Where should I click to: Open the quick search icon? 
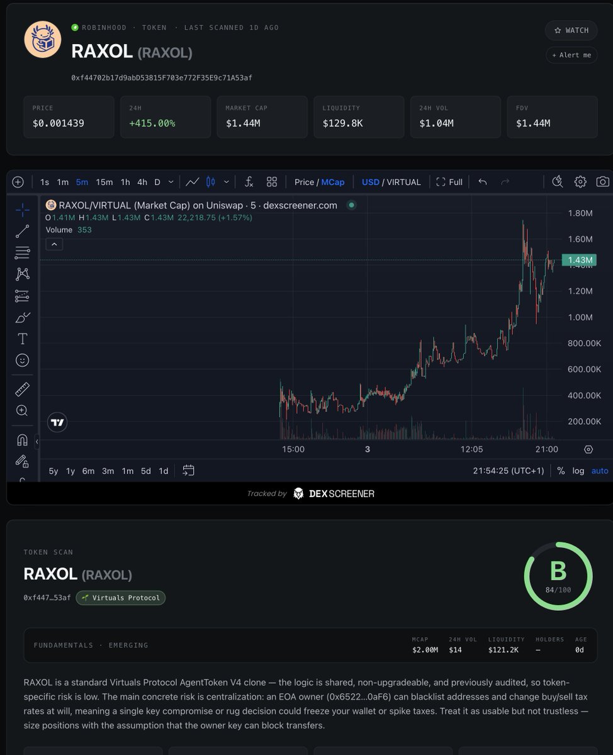click(558, 182)
